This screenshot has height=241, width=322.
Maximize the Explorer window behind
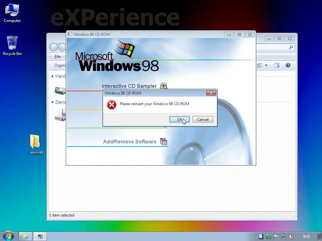[279, 39]
